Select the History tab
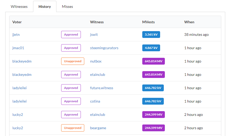 pyautogui.click(x=45, y=7)
